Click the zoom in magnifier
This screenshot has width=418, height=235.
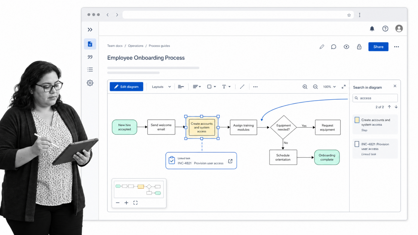(x=305, y=87)
